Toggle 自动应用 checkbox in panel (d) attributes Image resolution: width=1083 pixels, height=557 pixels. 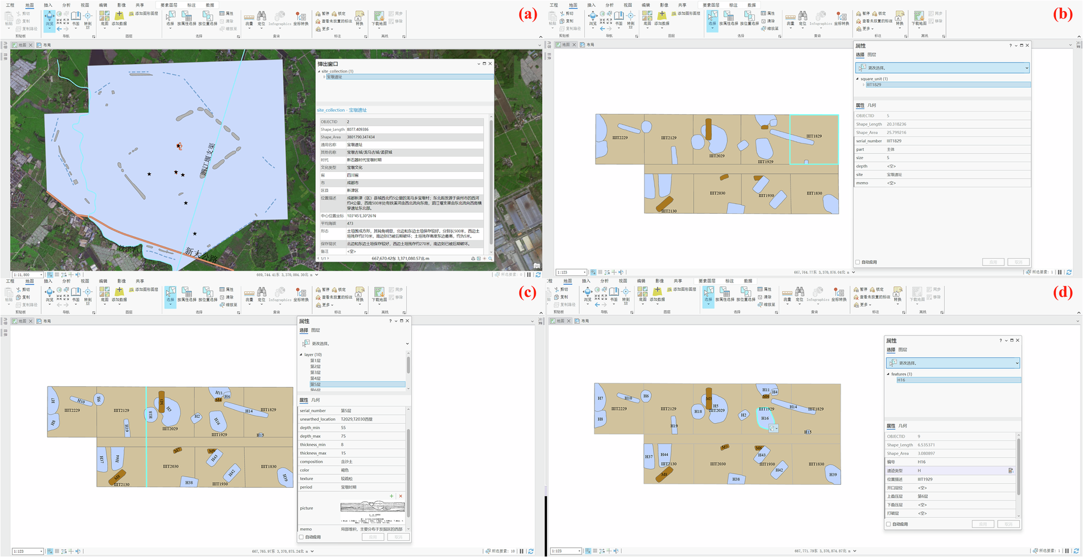(889, 524)
